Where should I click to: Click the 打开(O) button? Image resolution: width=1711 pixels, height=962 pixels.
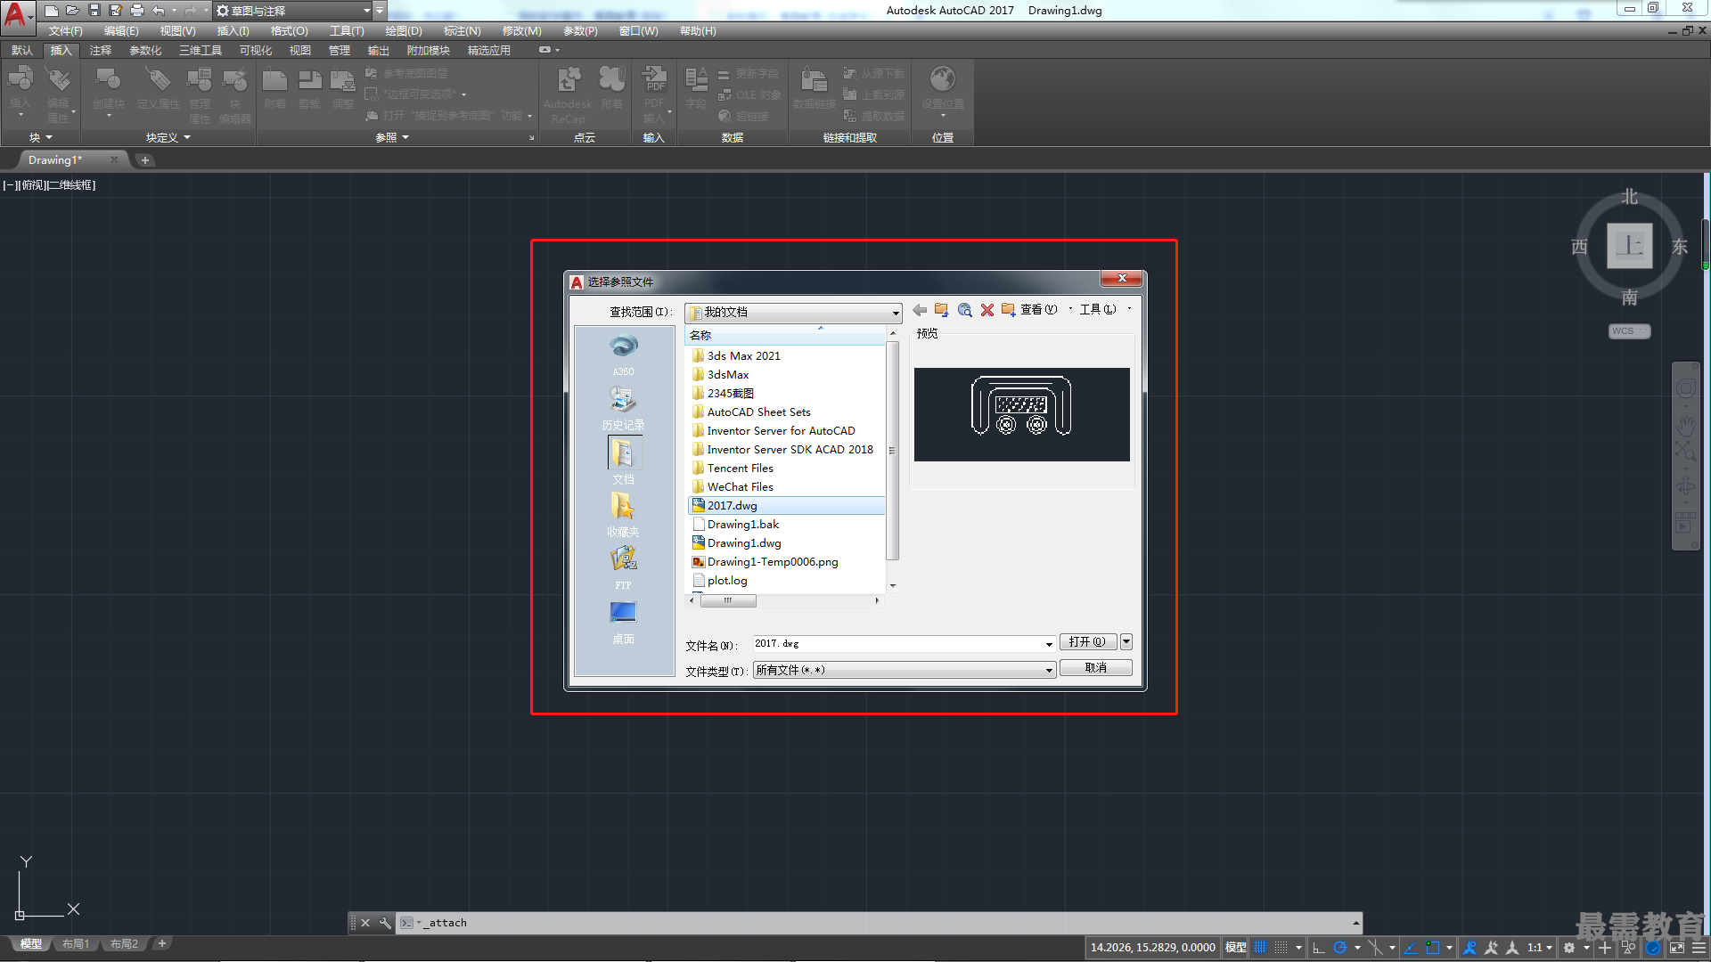[1088, 642]
